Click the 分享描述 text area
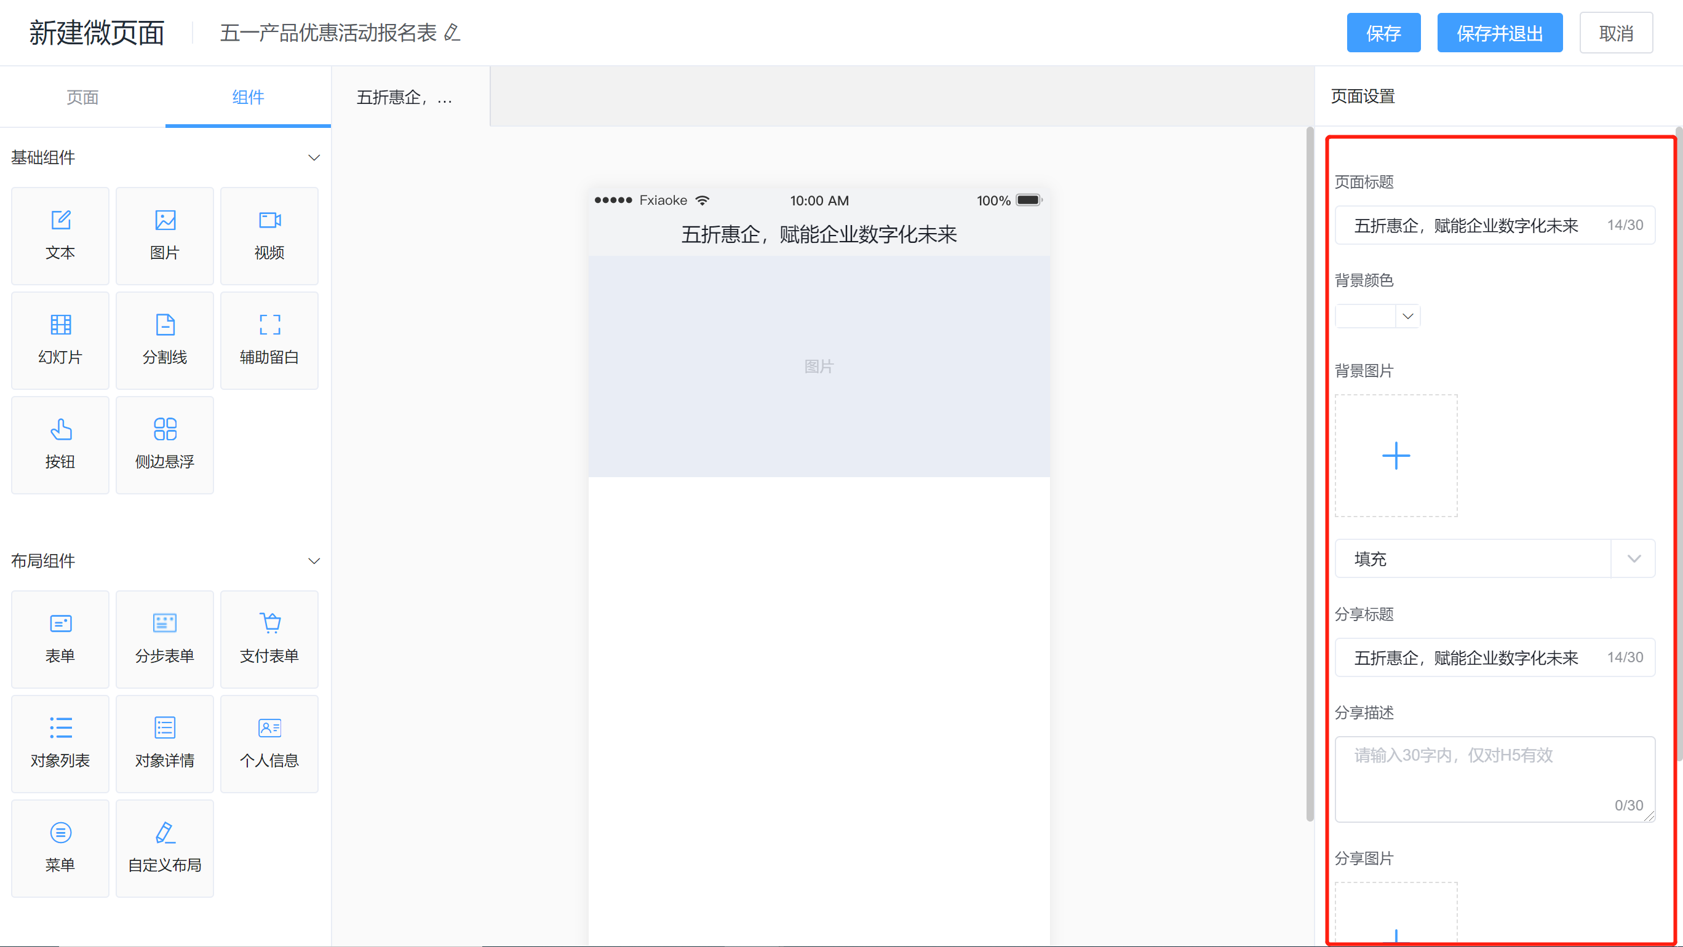Screen dimensions: 1683x947 click(x=1495, y=779)
